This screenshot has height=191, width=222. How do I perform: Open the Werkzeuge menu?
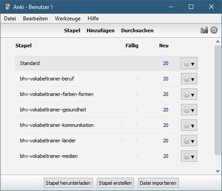(68, 19)
